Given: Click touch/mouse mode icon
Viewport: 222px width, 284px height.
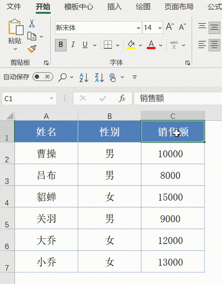Looking at the screenshot, I should point(112,78).
